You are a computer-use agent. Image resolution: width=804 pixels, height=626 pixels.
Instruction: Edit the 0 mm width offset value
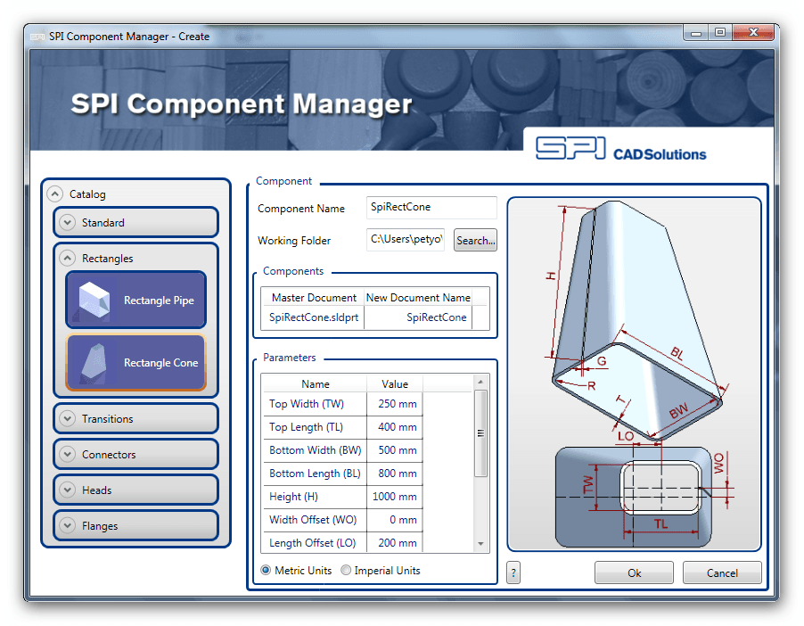click(x=395, y=519)
